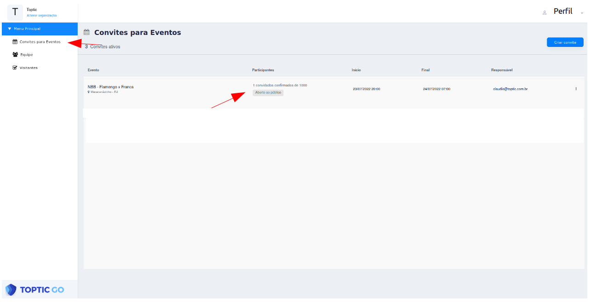Screen dimensions: 590x303
Task: Open the three-dot menu for the NBB event row
Action: pos(576,89)
